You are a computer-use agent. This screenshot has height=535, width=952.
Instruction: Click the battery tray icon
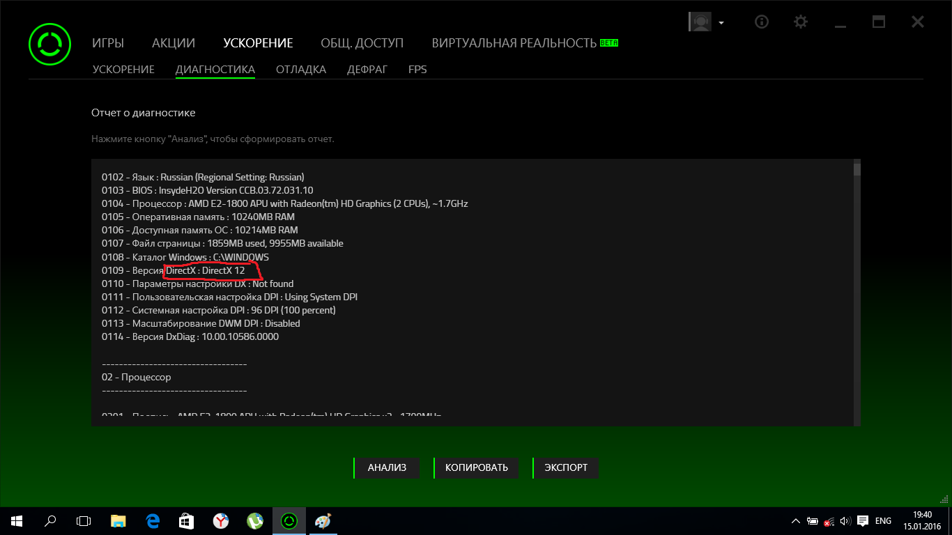click(x=813, y=521)
